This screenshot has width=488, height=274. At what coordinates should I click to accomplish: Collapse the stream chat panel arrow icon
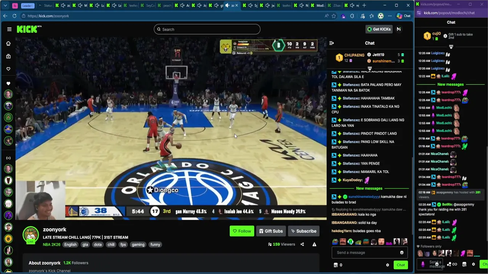click(332, 43)
